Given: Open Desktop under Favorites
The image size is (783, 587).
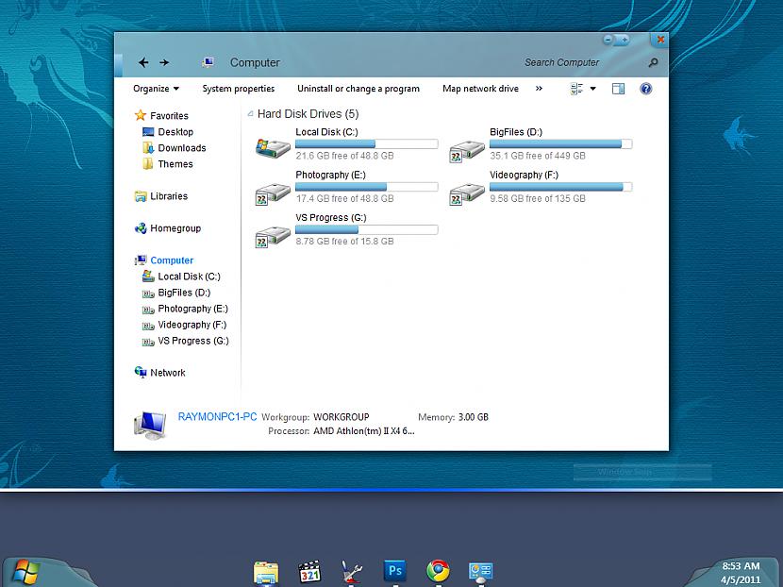Looking at the screenshot, I should [x=175, y=132].
